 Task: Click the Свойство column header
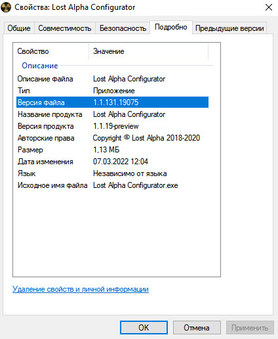click(x=51, y=51)
